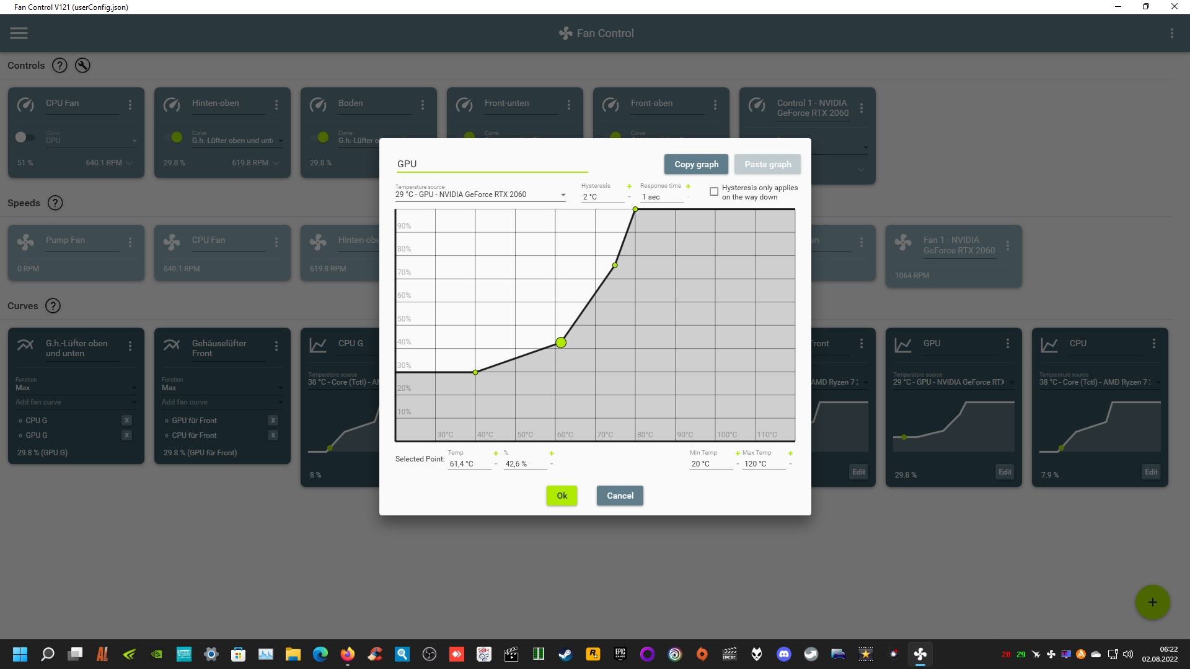Open the CPU Fan control card options menu
Viewport: 1190px width, 669px height.
coord(130,105)
